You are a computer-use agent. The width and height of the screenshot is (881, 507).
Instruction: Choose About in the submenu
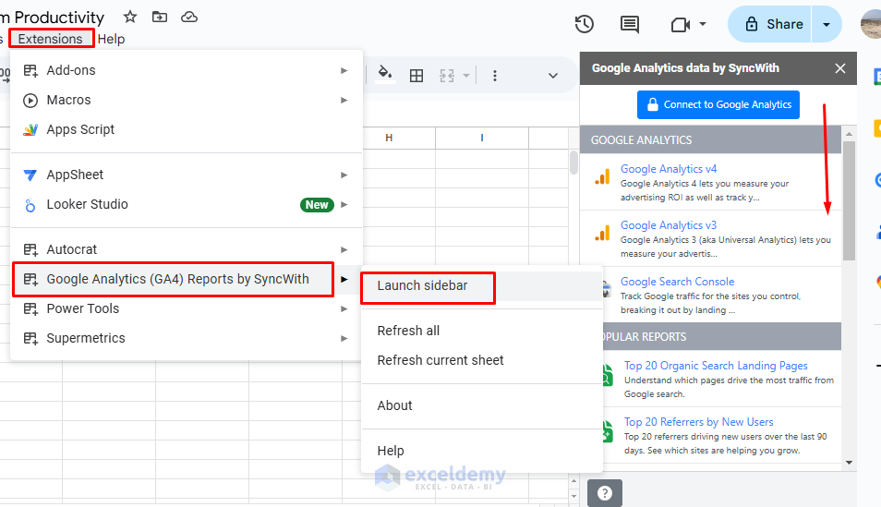[482, 405]
